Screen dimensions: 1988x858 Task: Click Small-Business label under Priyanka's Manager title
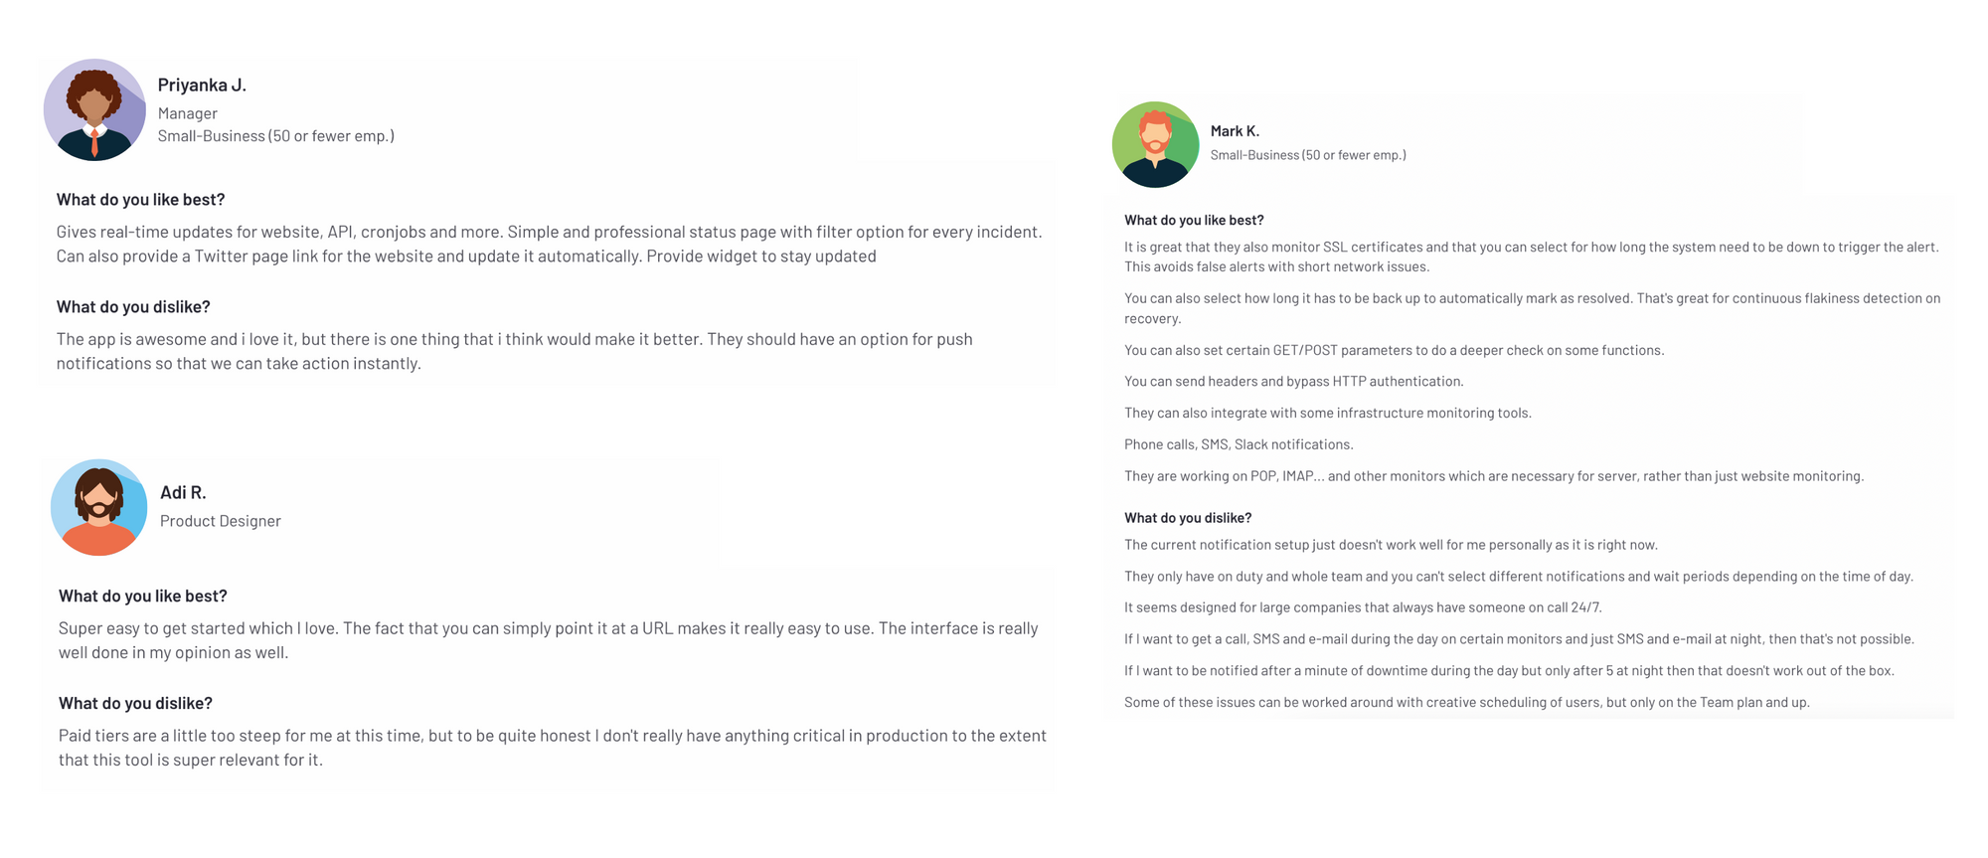275,136
